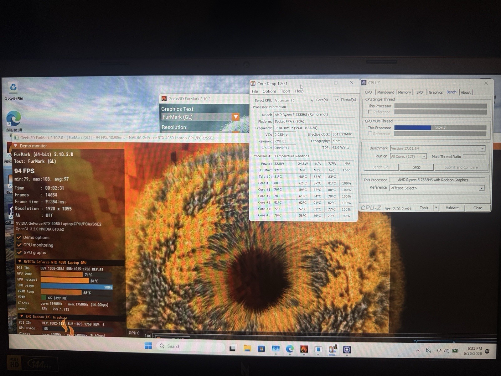Open the notification bell in tray
The width and height of the screenshot is (501, 376).
point(487,351)
